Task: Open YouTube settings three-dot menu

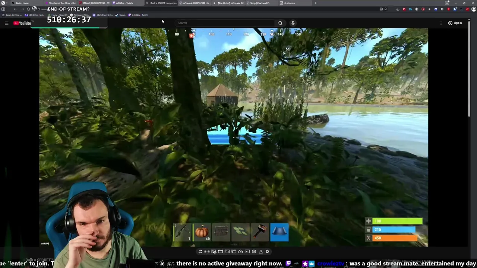Action: (x=441, y=23)
